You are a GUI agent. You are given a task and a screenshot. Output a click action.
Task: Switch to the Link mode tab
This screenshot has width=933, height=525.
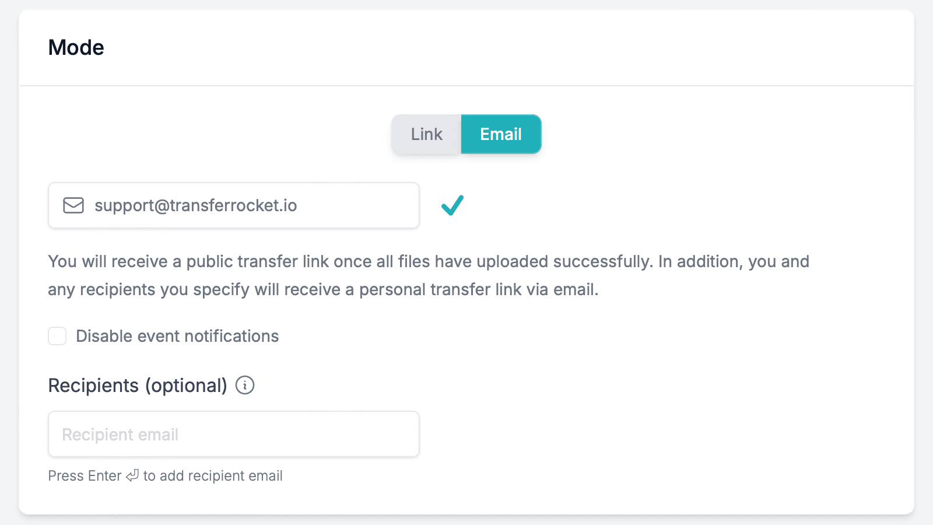426,134
